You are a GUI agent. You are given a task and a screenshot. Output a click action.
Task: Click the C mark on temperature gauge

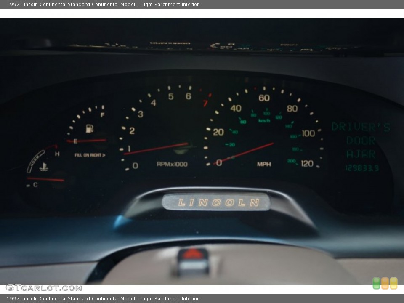(35, 185)
